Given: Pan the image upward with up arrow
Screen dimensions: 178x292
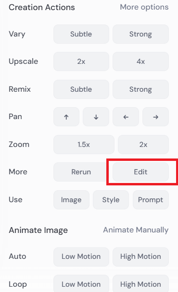Looking at the screenshot, I should 66,117.
